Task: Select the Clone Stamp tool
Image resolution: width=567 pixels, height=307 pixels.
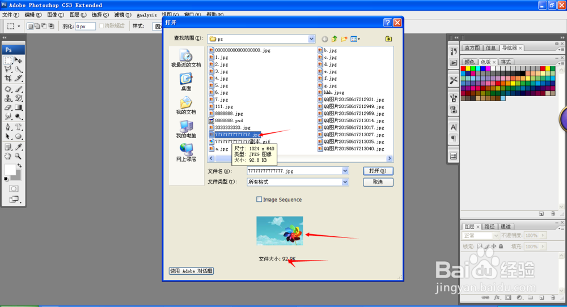Action: (8, 98)
